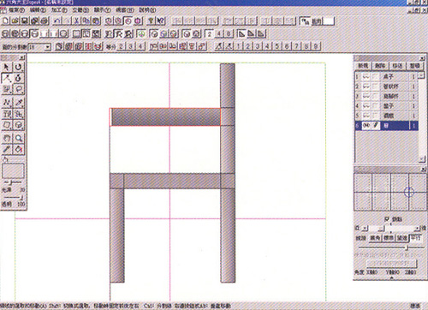Select layer row 4 in the layer list
428x310 pixels.
click(387, 106)
